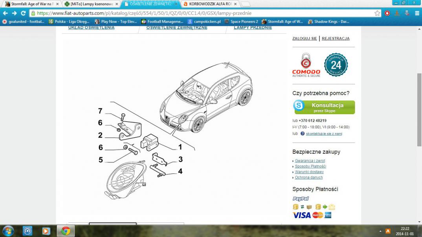
Task: Open Warunki dostawy link
Action: tap(309, 172)
